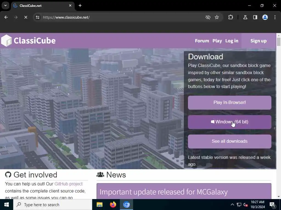
Task: Click the ClassiCube site title text
Action: coord(35,40)
